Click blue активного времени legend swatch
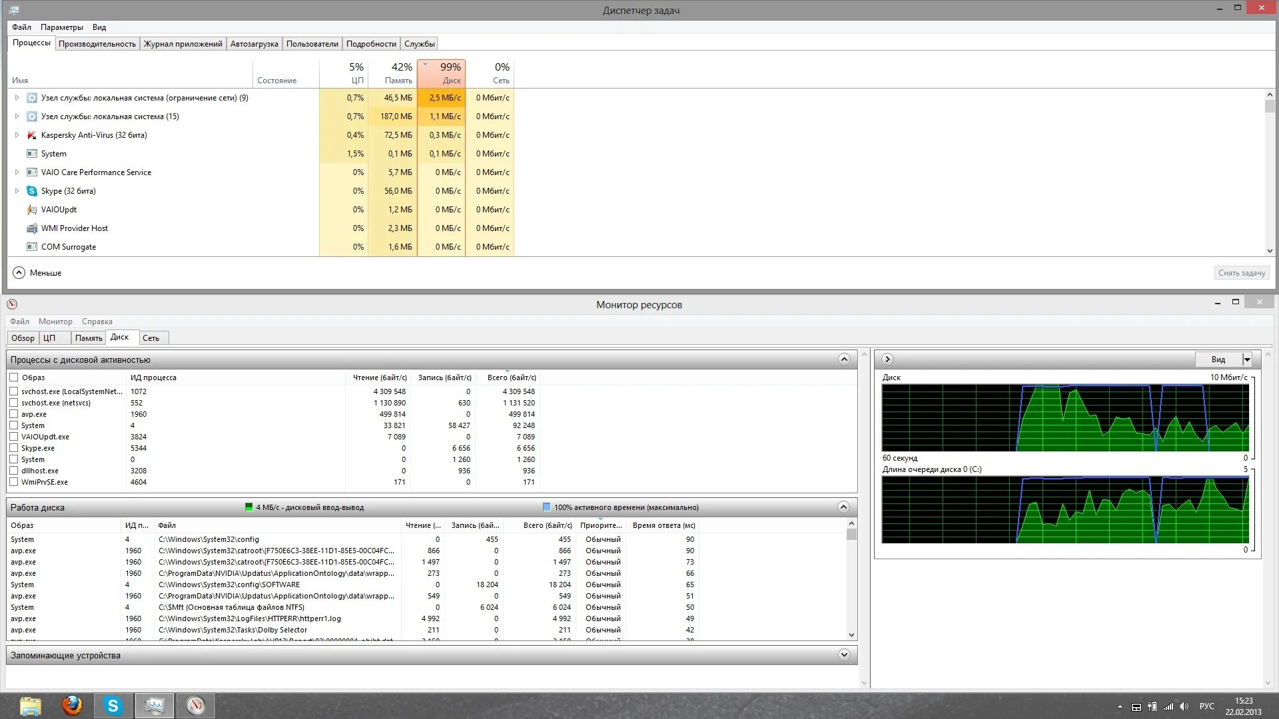The image size is (1279, 719). [547, 507]
